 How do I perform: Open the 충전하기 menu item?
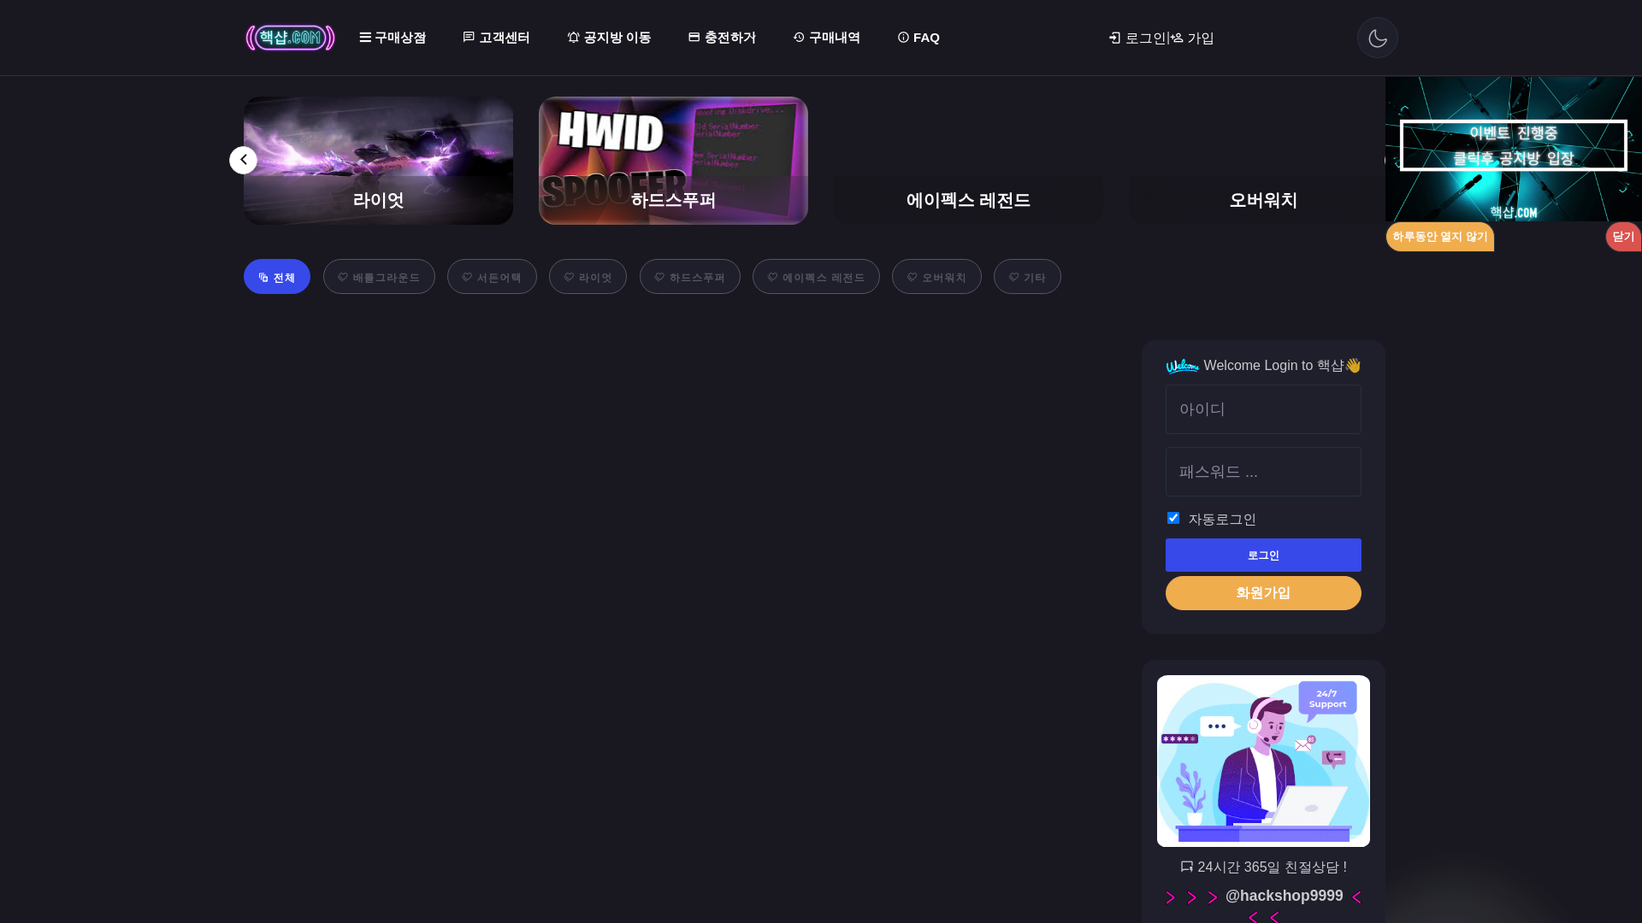(722, 38)
